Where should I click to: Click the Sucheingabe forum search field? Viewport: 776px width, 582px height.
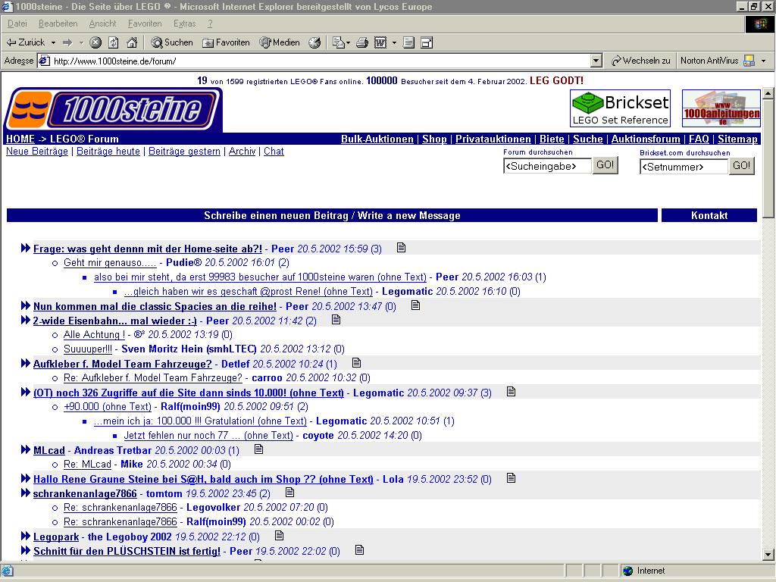tap(547, 166)
